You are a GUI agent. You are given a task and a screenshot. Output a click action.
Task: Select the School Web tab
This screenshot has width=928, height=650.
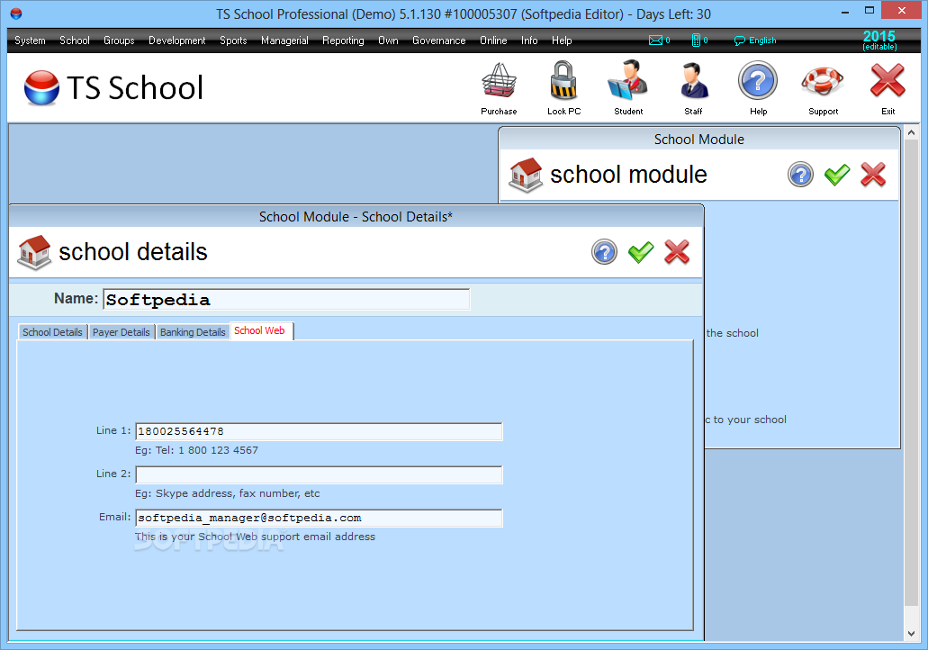pyautogui.click(x=260, y=331)
